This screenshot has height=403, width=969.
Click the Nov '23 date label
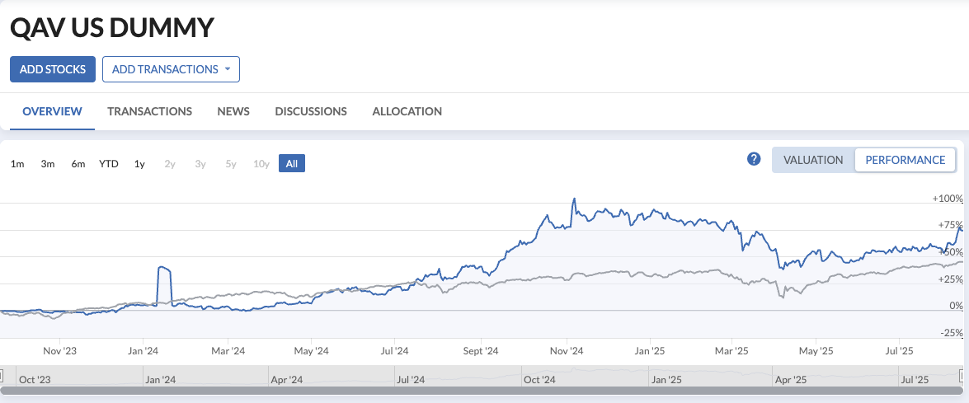tap(60, 351)
